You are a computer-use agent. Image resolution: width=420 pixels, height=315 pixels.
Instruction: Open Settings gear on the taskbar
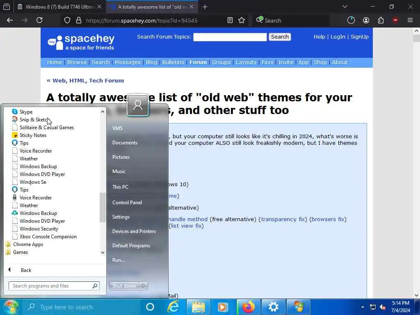273,307
